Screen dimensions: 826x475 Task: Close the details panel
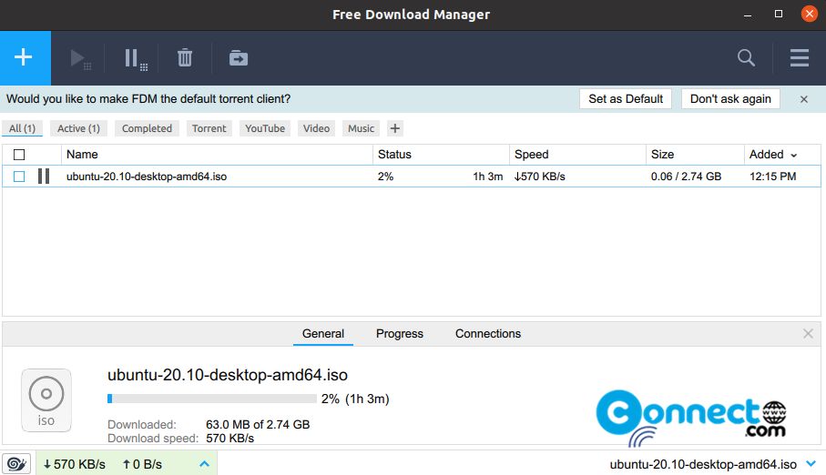808,334
